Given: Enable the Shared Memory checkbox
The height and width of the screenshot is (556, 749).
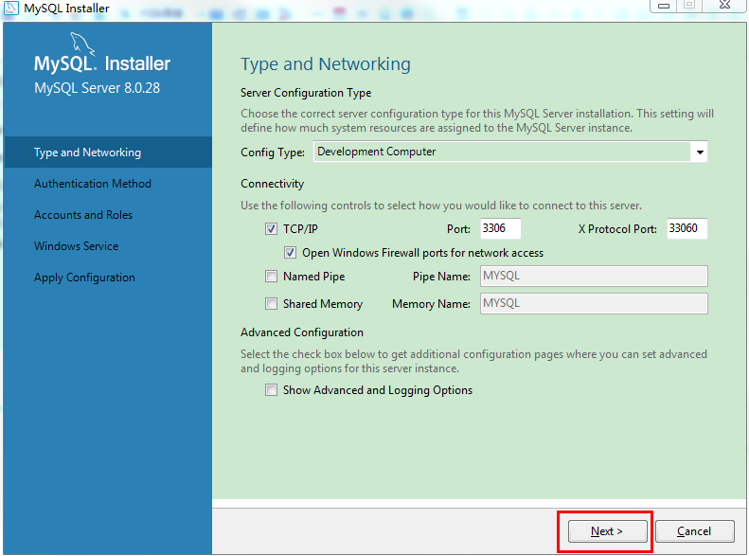Looking at the screenshot, I should (271, 304).
